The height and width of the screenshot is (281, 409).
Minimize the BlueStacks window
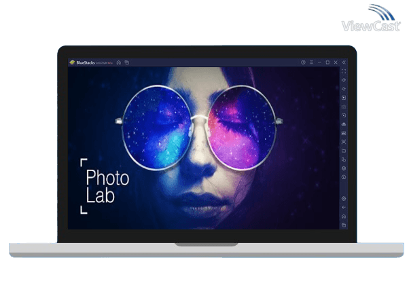click(x=319, y=62)
